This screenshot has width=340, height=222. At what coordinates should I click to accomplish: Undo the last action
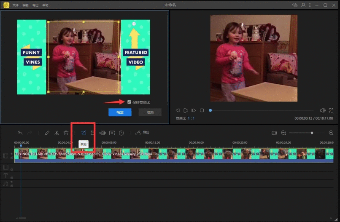tap(20, 133)
